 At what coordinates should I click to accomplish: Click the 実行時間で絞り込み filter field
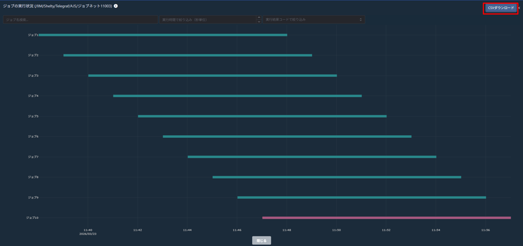tap(207, 20)
